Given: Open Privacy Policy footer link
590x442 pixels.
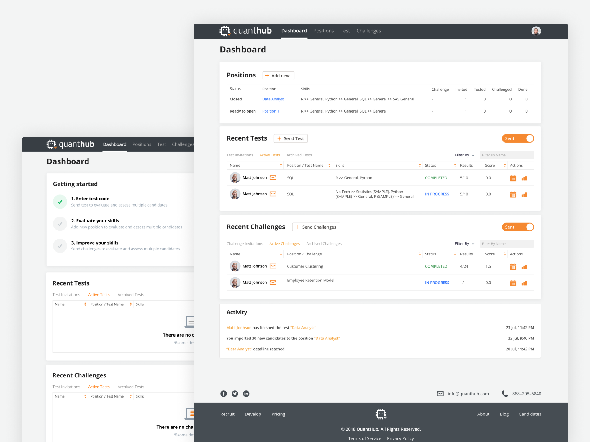Looking at the screenshot, I should point(400,438).
